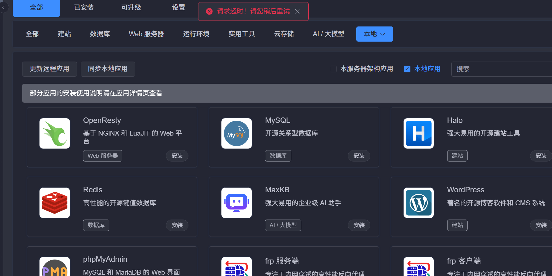Select AI / 大模型 category filter
Image resolution: width=552 pixels, height=276 pixels.
click(x=329, y=34)
